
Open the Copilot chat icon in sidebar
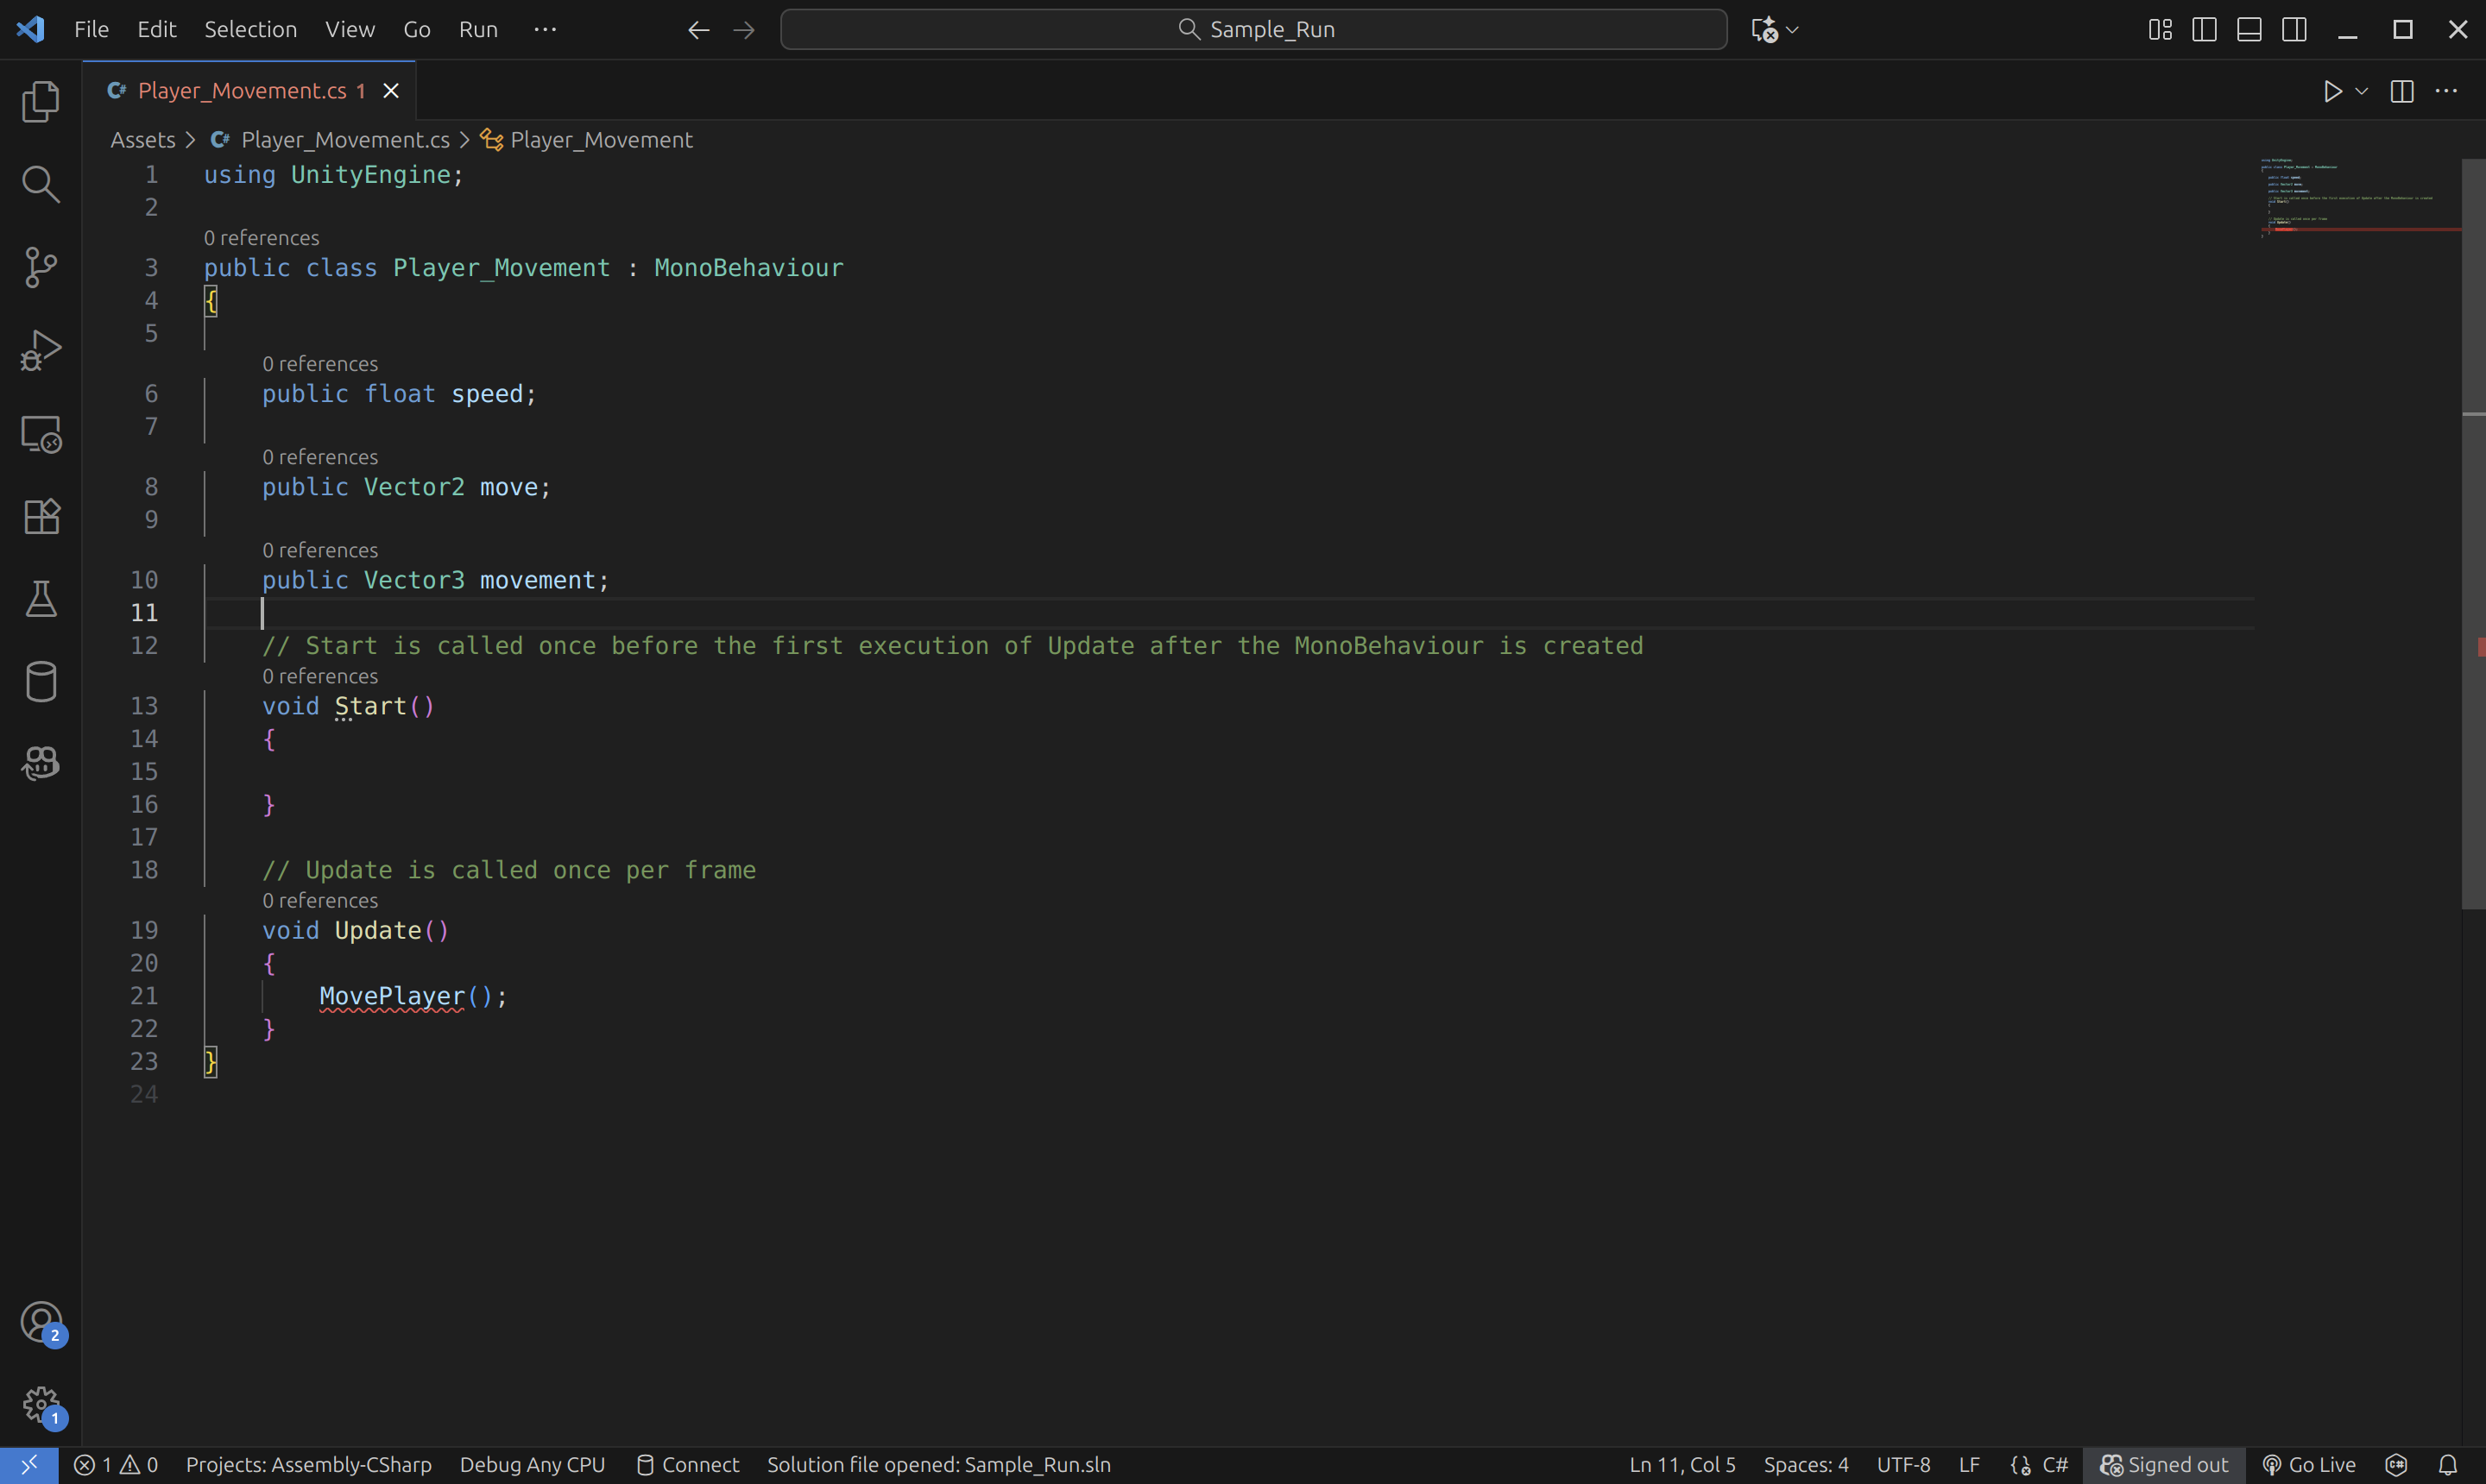[x=41, y=764]
